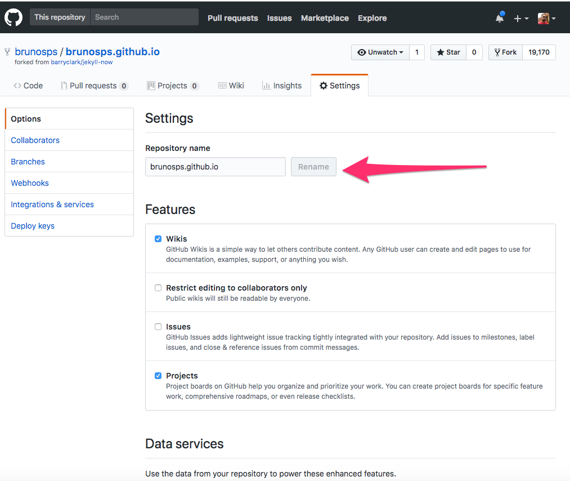Fork the repository

coord(505,52)
